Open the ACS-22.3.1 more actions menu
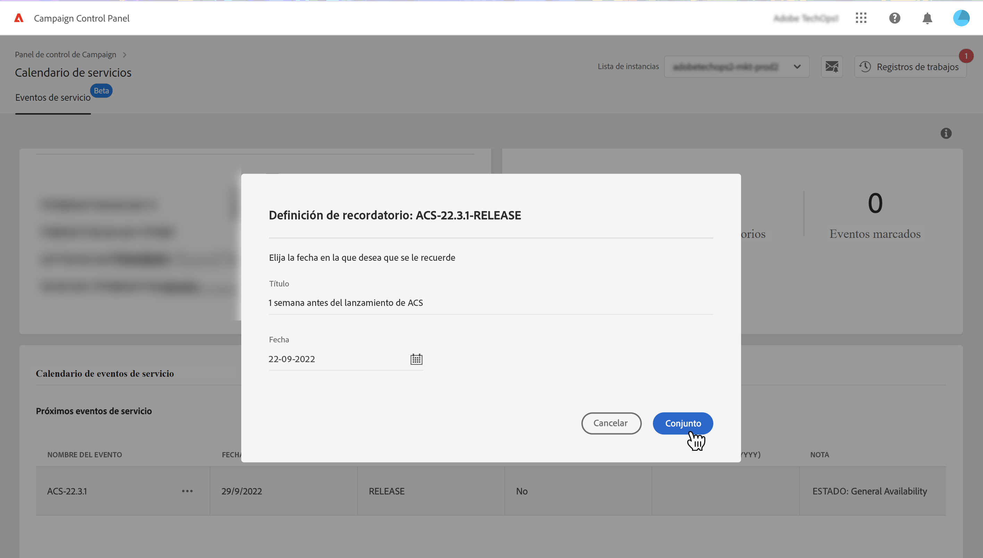This screenshot has height=558, width=983. pyautogui.click(x=187, y=491)
